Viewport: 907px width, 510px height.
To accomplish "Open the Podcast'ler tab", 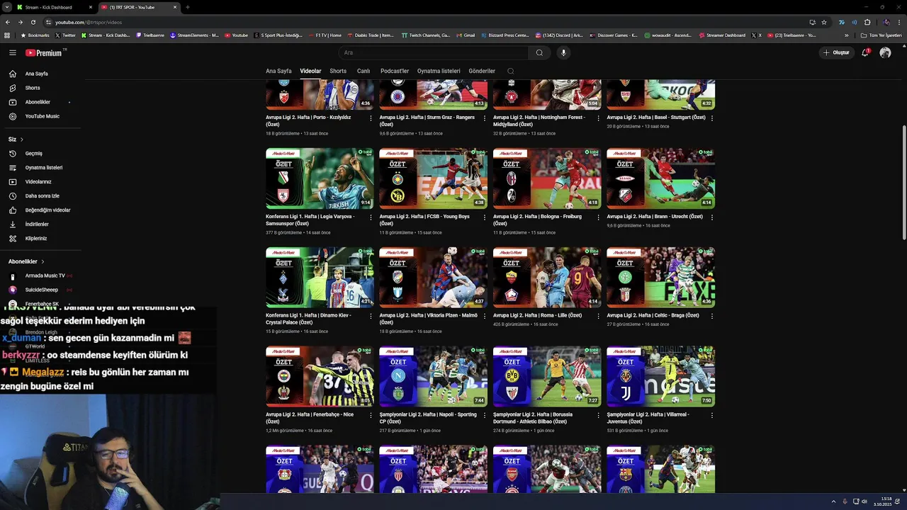I will pos(395,71).
